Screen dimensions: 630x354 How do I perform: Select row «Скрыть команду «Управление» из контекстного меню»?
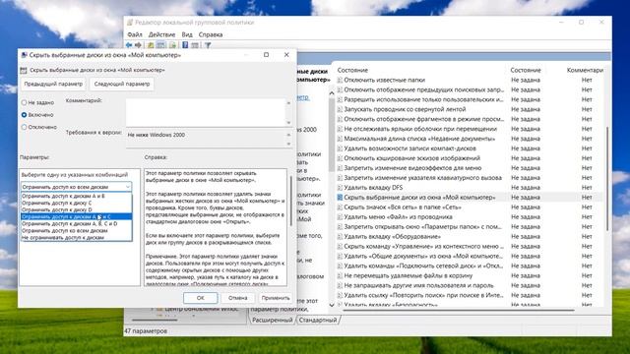point(470,247)
